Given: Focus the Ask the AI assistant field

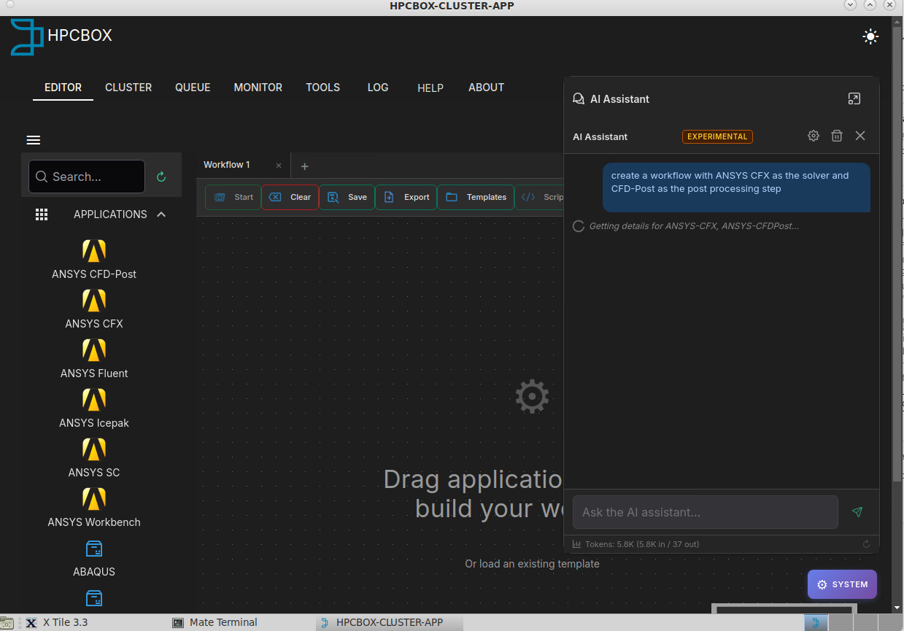Looking at the screenshot, I should coord(706,512).
